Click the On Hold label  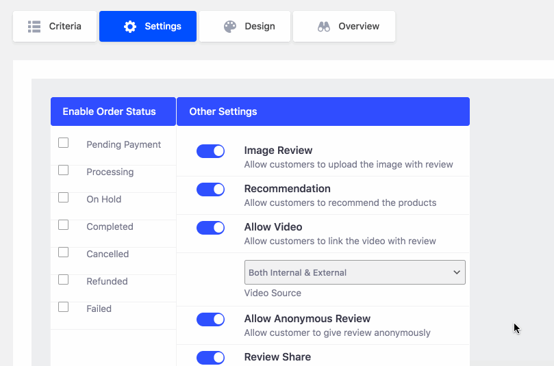(104, 199)
